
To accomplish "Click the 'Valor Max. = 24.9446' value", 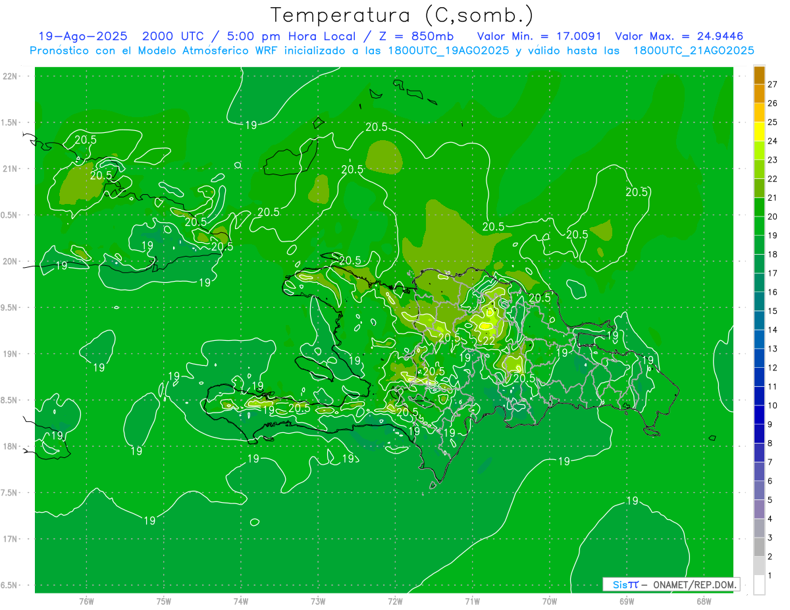I will coord(679,37).
